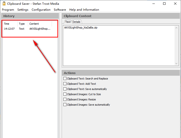Sort history by Type column
Image resolution: width=181 pixels, height=138 pixels.
(x=23, y=24)
